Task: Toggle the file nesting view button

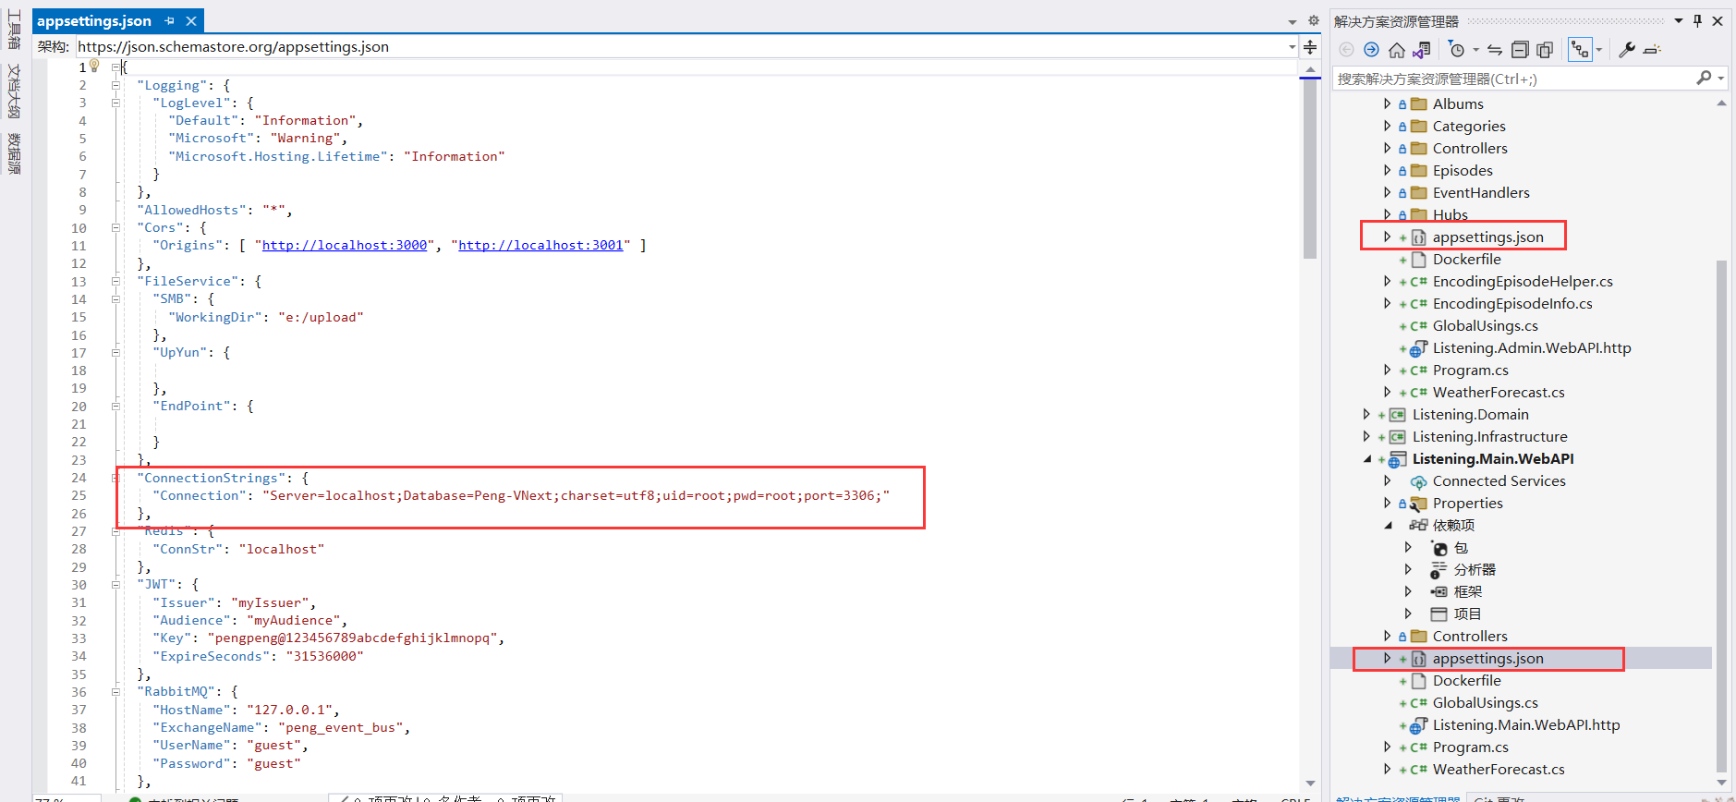Action: [x=1581, y=50]
